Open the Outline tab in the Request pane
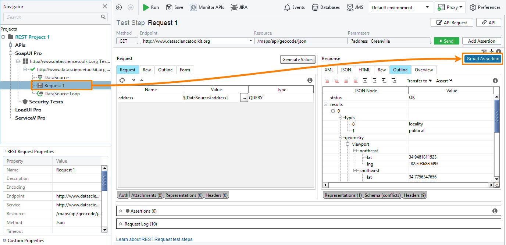Screen dimensions: 506x245 pos(165,70)
